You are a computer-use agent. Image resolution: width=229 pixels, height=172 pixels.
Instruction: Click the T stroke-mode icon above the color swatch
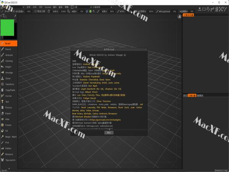click(4, 16)
